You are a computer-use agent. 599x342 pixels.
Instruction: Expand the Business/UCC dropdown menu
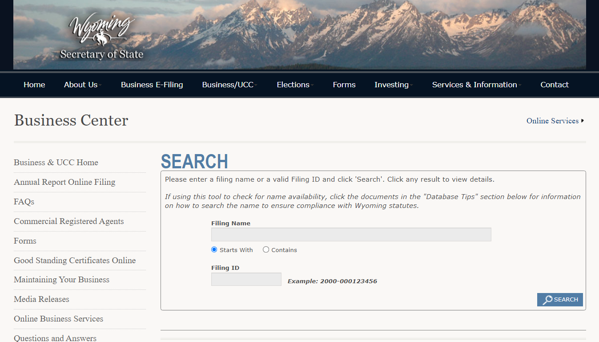point(229,85)
